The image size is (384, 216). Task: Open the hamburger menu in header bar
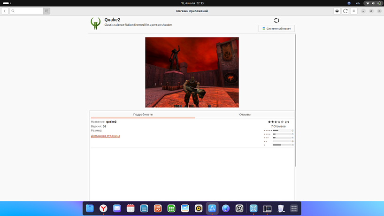354,11
